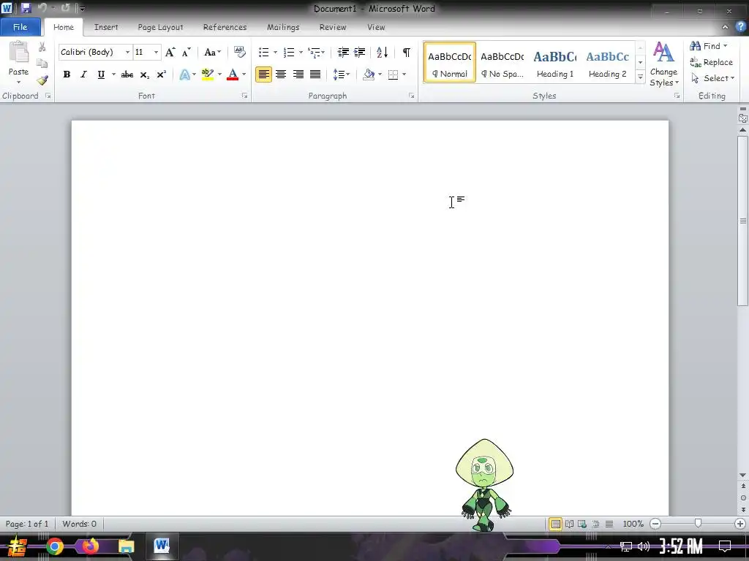Image resolution: width=749 pixels, height=561 pixels.
Task: Switch to the Review tab
Action: pos(333,27)
